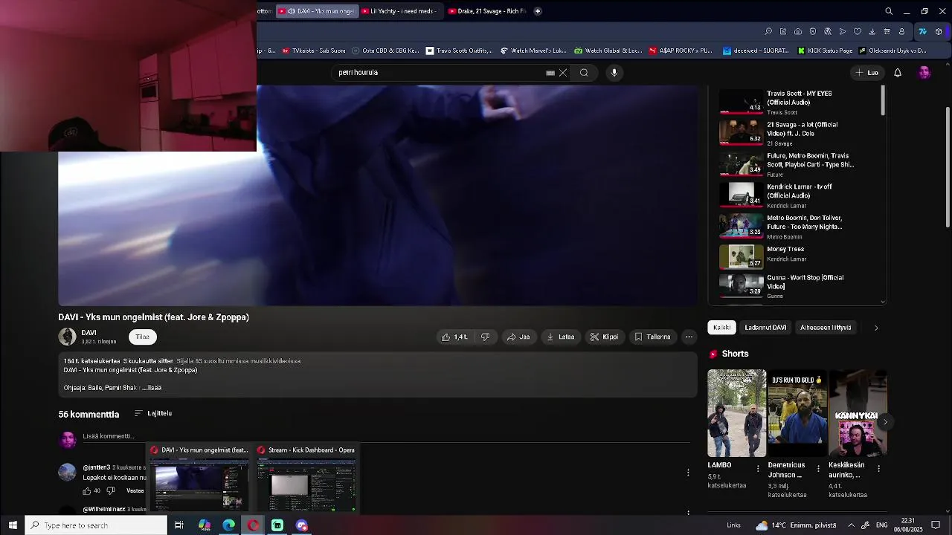Click the taskbar search box

click(96, 525)
